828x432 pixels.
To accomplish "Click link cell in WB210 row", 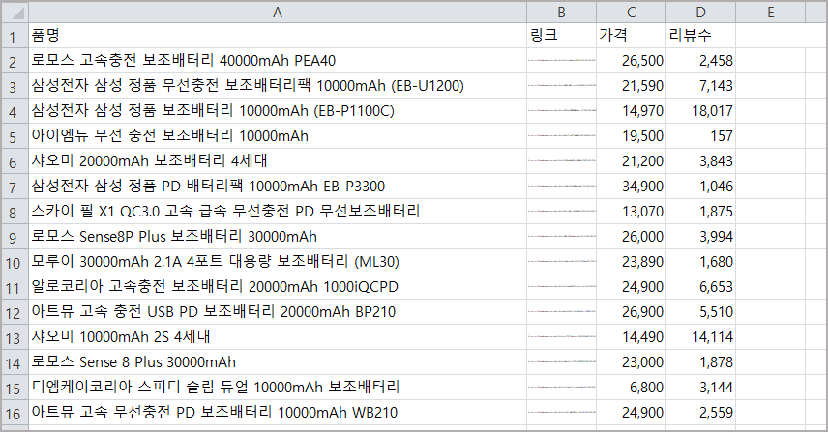I will (561, 413).
